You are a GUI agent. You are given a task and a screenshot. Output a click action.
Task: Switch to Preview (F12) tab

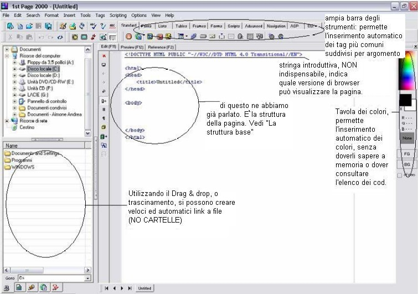coord(132,47)
